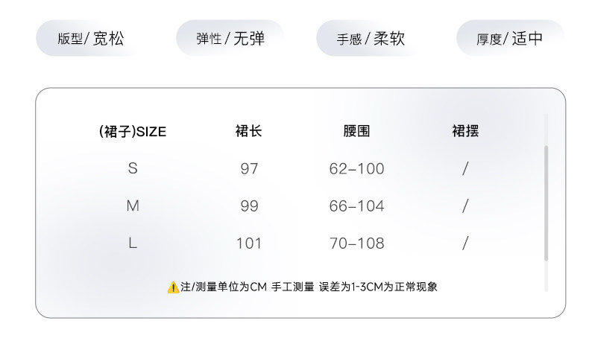This screenshot has height=347, width=589.
Task: Click the size table vertical scrollbar
Action: (x=547, y=203)
